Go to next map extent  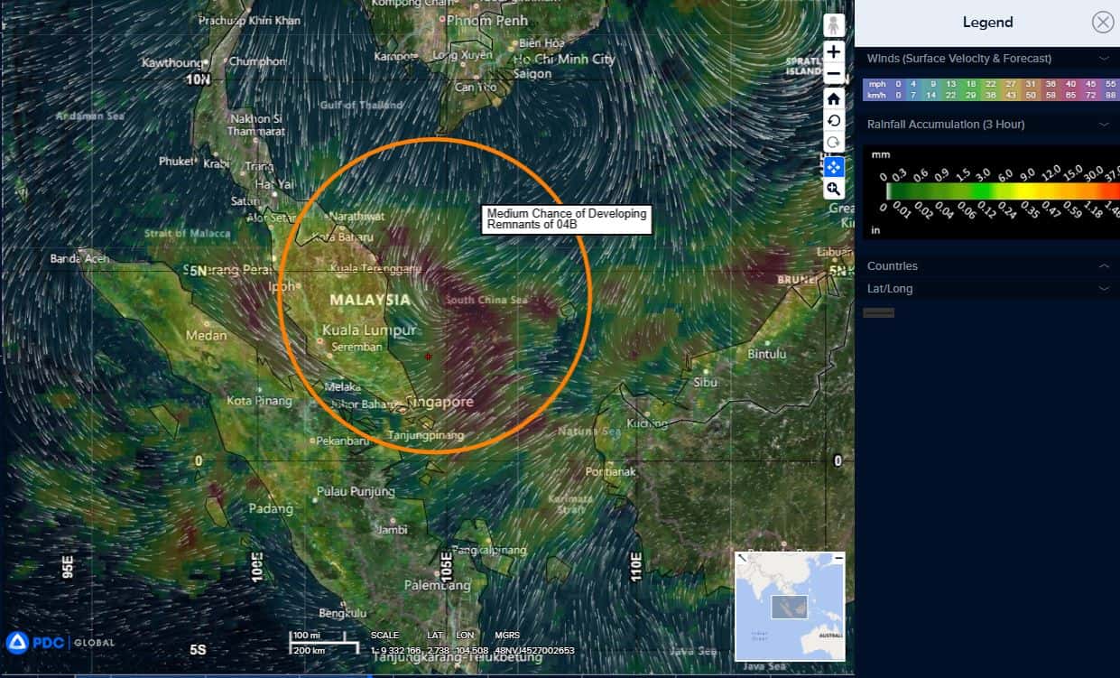click(833, 144)
